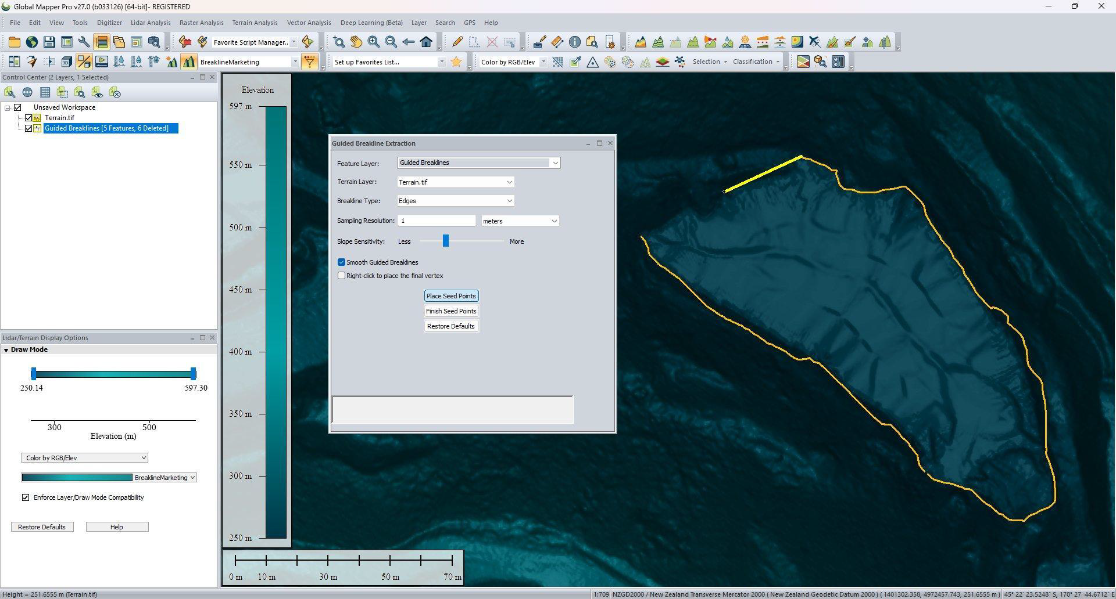Open the Digitizer menu

click(x=109, y=23)
